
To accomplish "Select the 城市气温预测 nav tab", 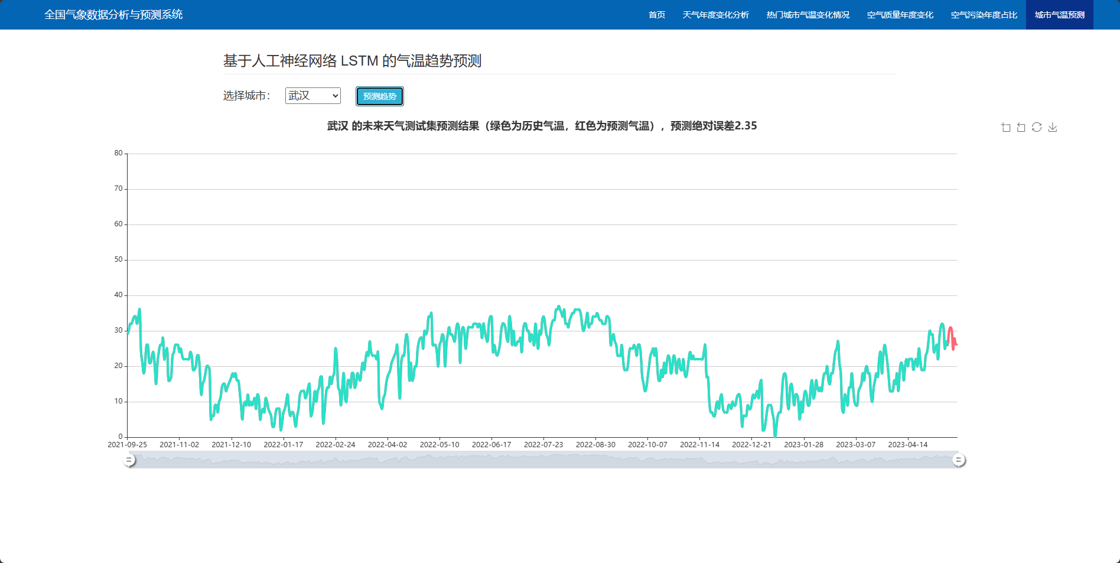I will tap(1059, 15).
